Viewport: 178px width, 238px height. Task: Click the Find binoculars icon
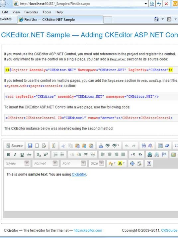[143, 146]
